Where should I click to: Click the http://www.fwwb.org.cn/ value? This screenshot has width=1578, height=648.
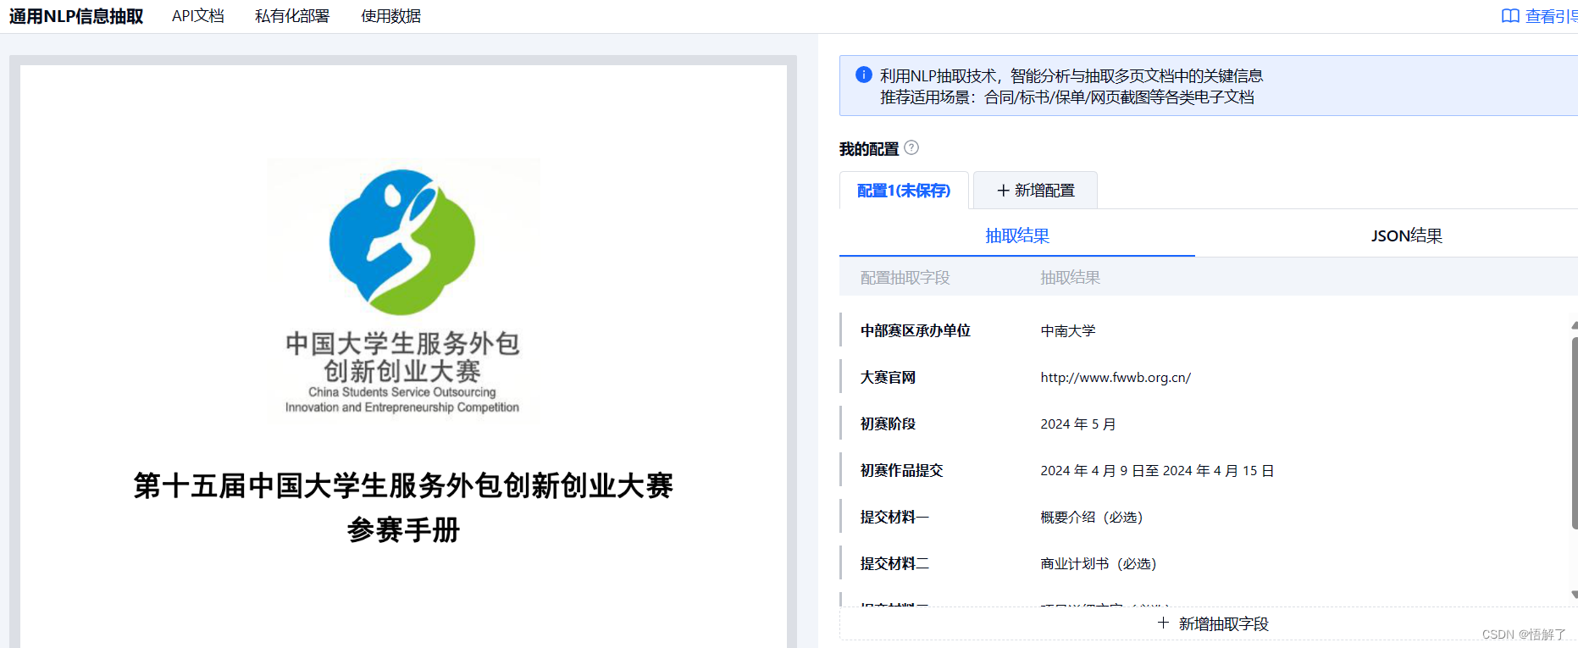1116,377
